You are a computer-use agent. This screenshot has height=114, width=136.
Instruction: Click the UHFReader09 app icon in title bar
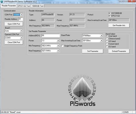pyautogui.click(x=2, y=1)
